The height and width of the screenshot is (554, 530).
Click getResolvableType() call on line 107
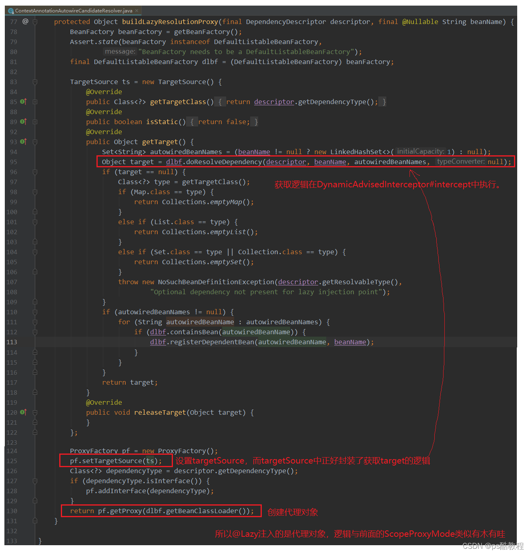360,282
